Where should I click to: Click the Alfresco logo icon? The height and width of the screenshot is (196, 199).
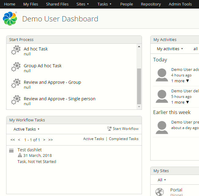(10, 19)
